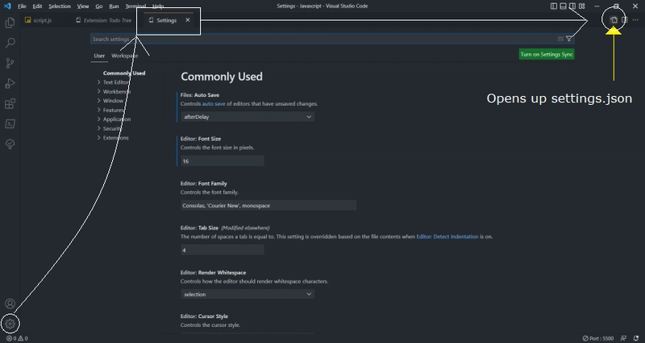Image resolution: width=645 pixels, height=343 pixels.
Task: Open the View menu
Action: tap(83, 6)
